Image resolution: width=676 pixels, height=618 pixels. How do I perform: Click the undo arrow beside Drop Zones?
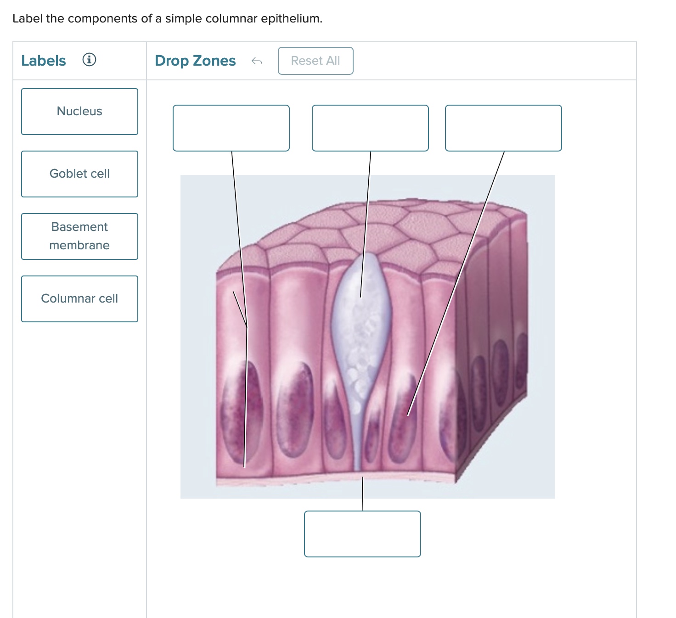(258, 60)
